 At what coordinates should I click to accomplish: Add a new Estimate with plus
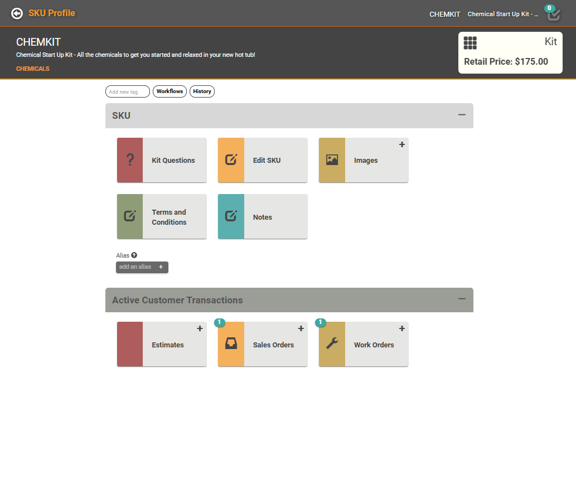[x=200, y=328]
